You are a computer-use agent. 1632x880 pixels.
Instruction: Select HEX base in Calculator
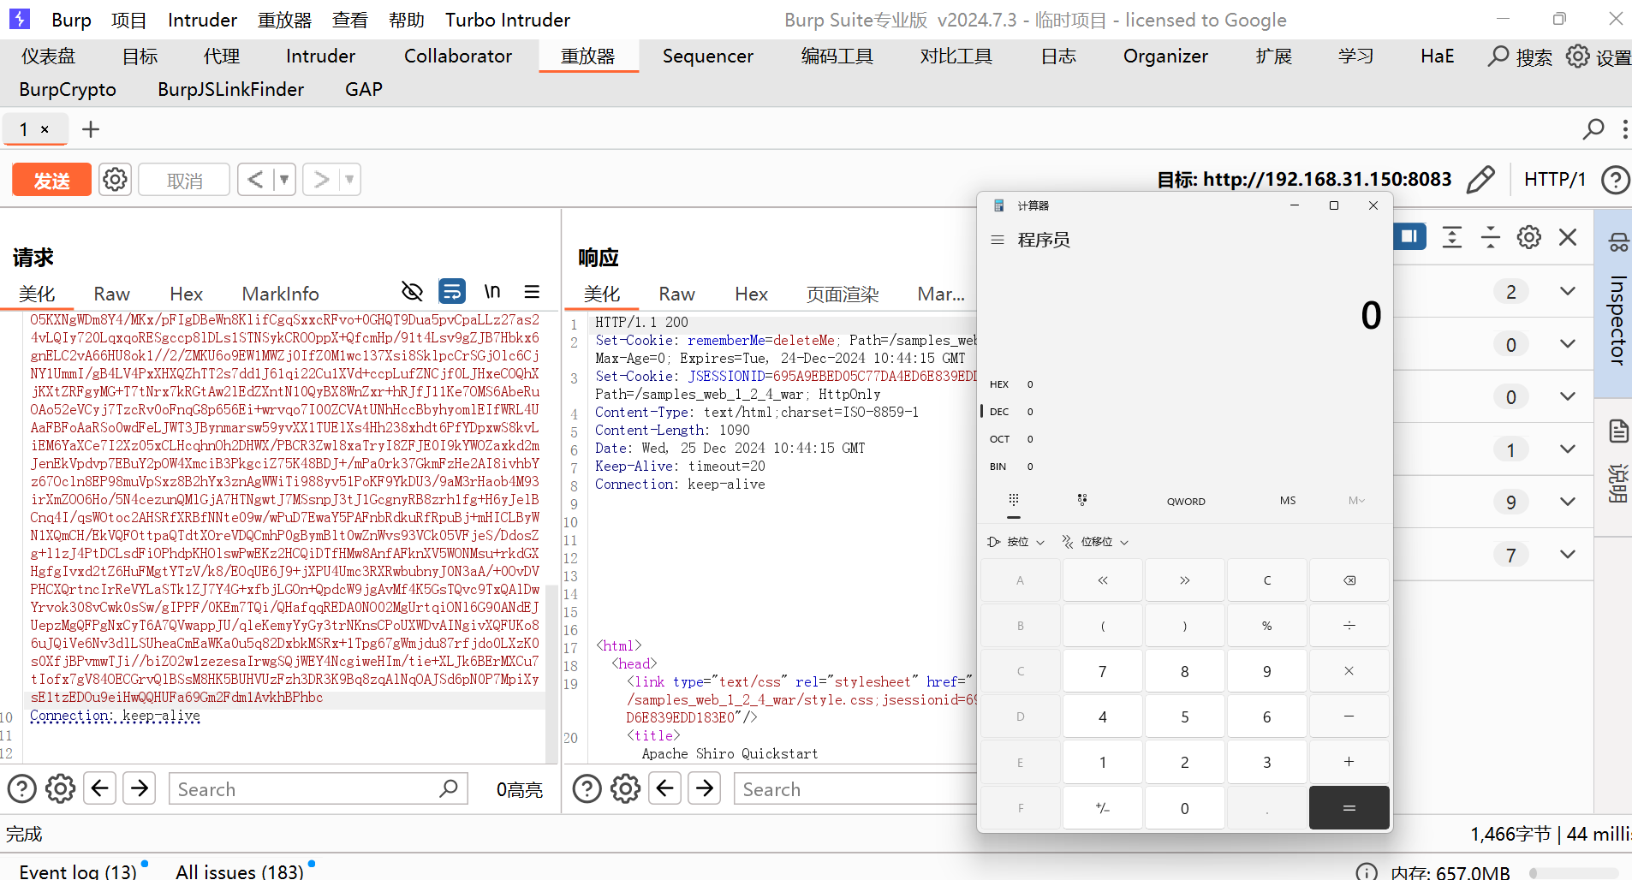1012,384
